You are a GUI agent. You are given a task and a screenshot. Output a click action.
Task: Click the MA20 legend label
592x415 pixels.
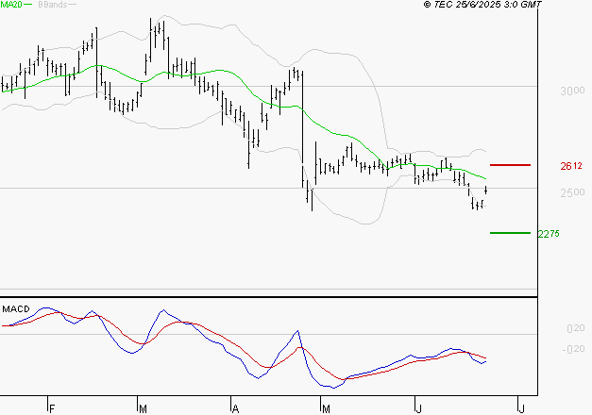click(x=11, y=5)
